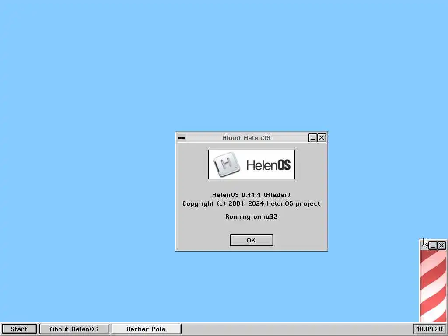This screenshot has height=336, width=448.
Task: Click the HelenOS logo image
Action: [x=252, y=164]
